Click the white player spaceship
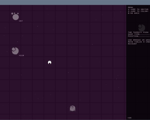The image size is (150, 120). 50,62
